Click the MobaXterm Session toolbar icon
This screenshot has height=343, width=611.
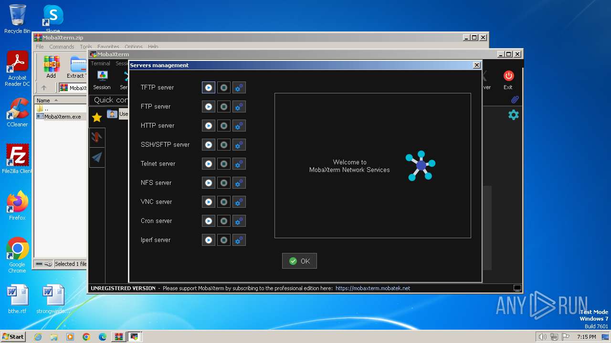pos(102,80)
